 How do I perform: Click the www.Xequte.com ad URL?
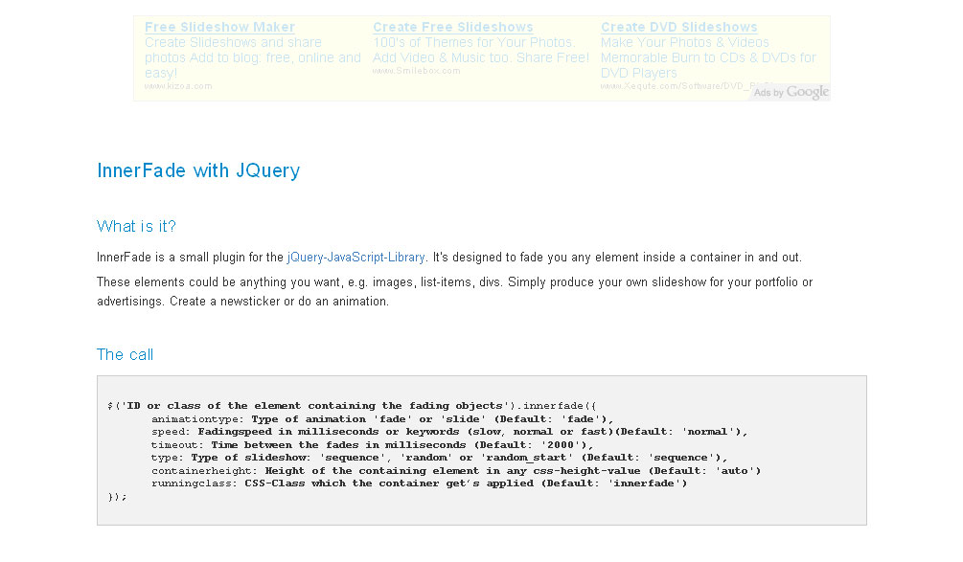click(671, 86)
